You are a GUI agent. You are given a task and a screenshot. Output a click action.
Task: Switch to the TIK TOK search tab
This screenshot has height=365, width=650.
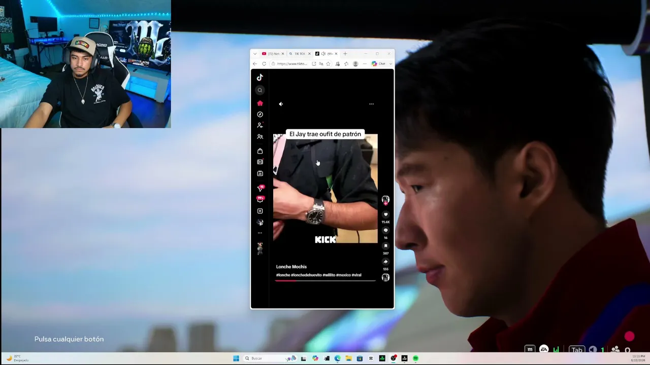(x=300, y=54)
